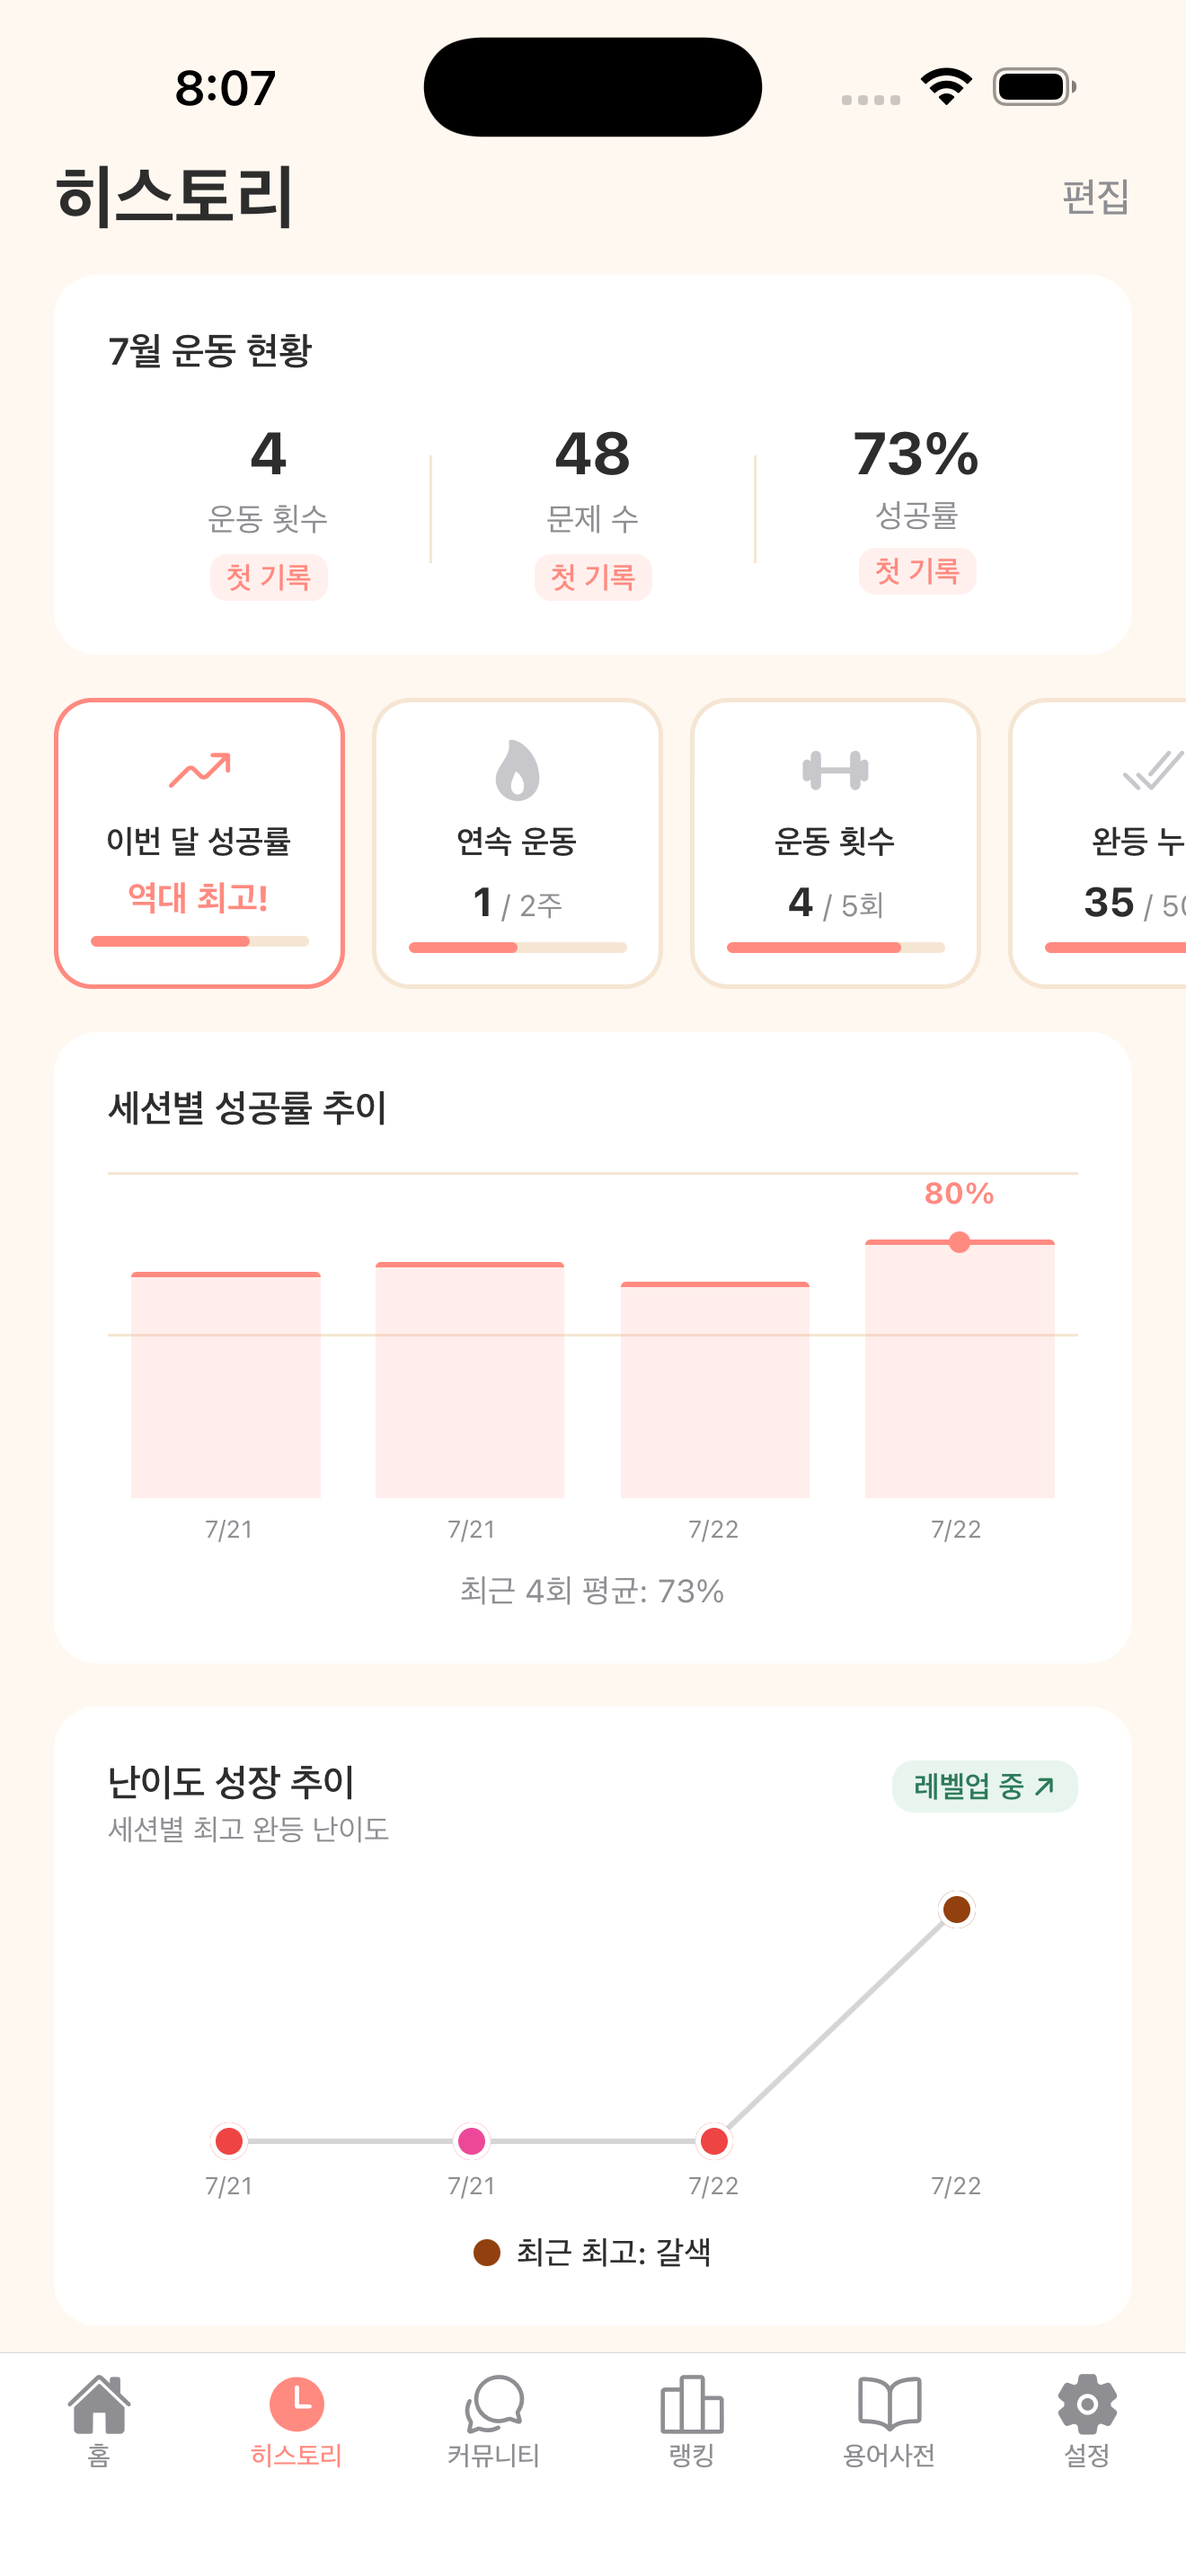This screenshot has width=1186, height=2576.
Task: Tap the 히스토리 clock icon
Action: pyautogui.click(x=297, y=2404)
